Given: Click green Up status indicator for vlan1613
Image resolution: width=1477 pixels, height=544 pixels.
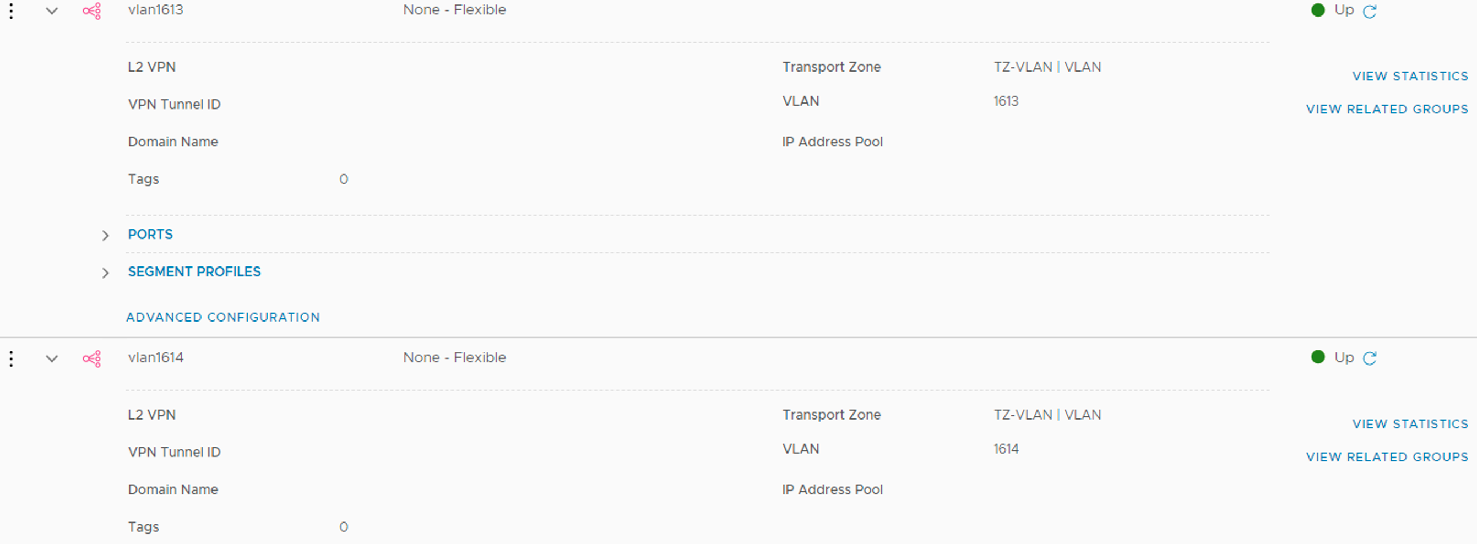Looking at the screenshot, I should point(1318,10).
